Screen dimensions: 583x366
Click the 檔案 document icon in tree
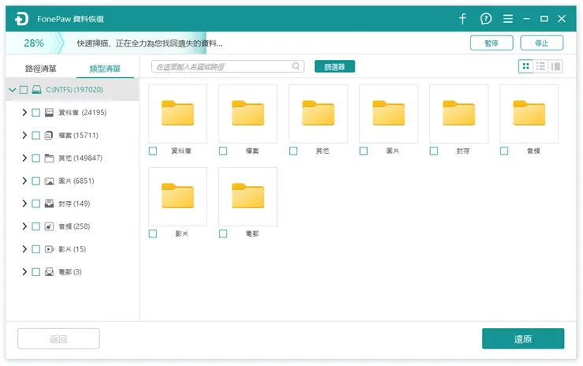tap(49, 135)
